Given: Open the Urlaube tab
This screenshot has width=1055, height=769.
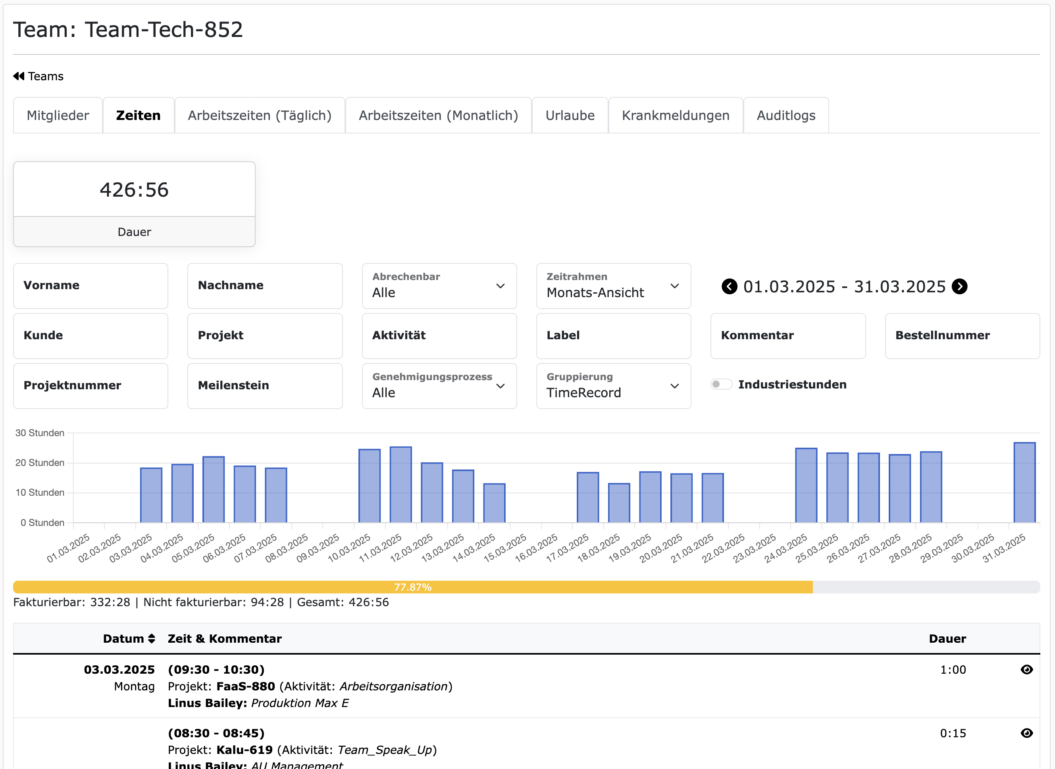Looking at the screenshot, I should tap(570, 115).
